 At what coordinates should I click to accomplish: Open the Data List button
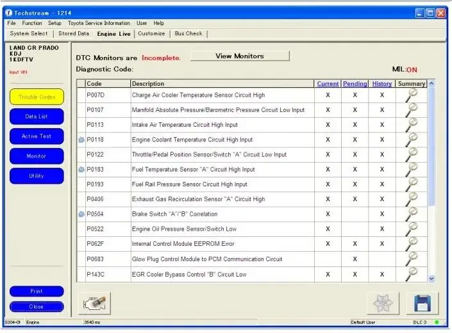[x=37, y=117]
